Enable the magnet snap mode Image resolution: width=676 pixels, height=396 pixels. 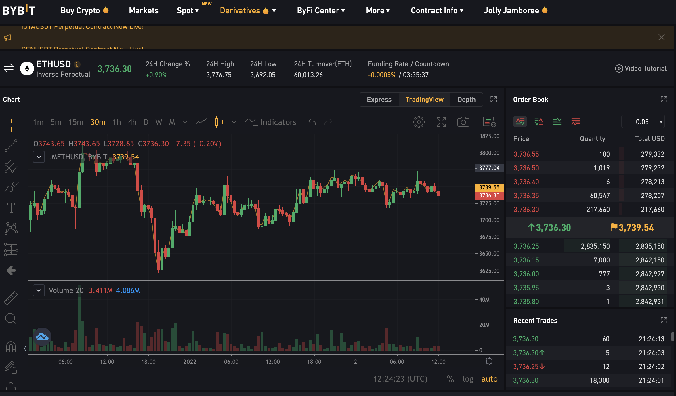click(x=11, y=346)
